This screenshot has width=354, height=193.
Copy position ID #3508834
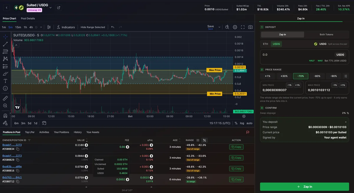pyautogui.click(x=18, y=149)
